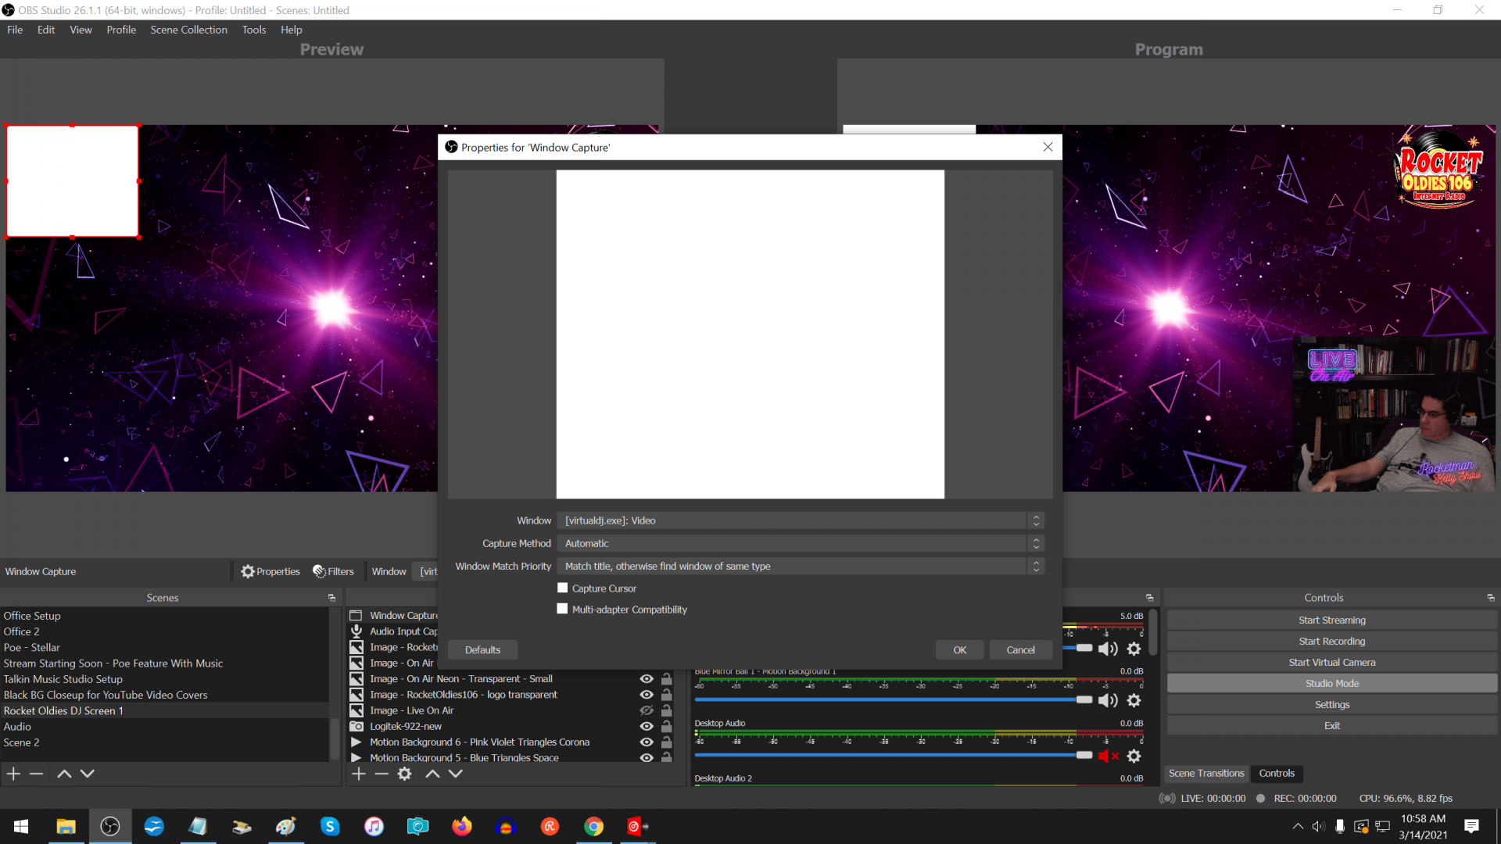Hide the Logitek-922-new source
This screenshot has height=844, width=1501.
[x=646, y=726]
